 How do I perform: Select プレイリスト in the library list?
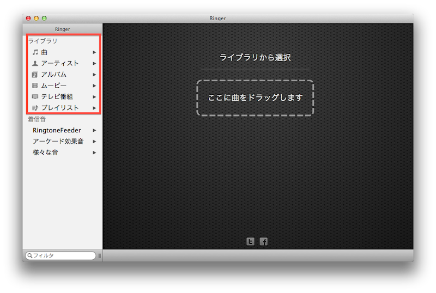pos(63,108)
